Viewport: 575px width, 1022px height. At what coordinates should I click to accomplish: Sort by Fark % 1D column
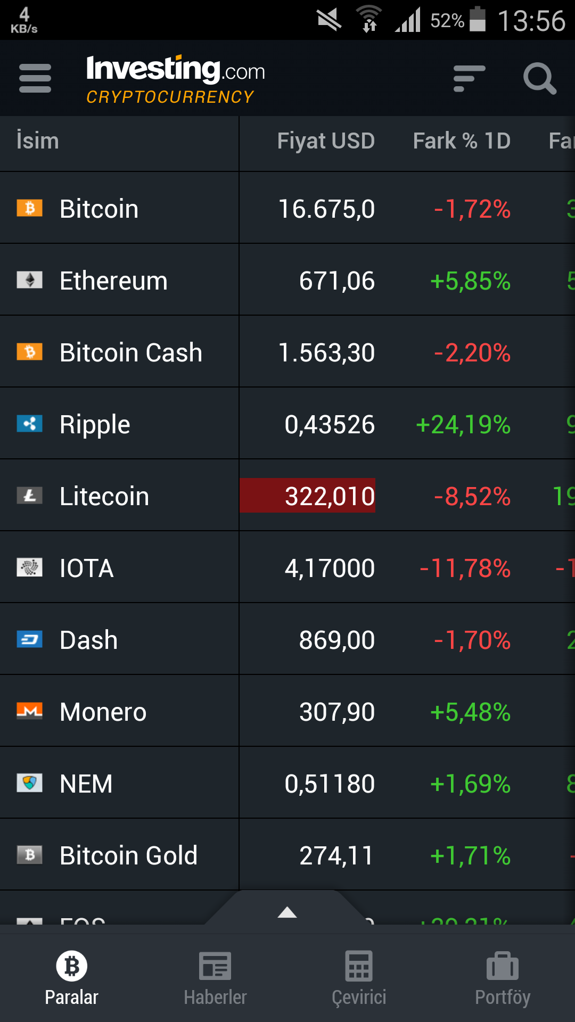point(462,141)
